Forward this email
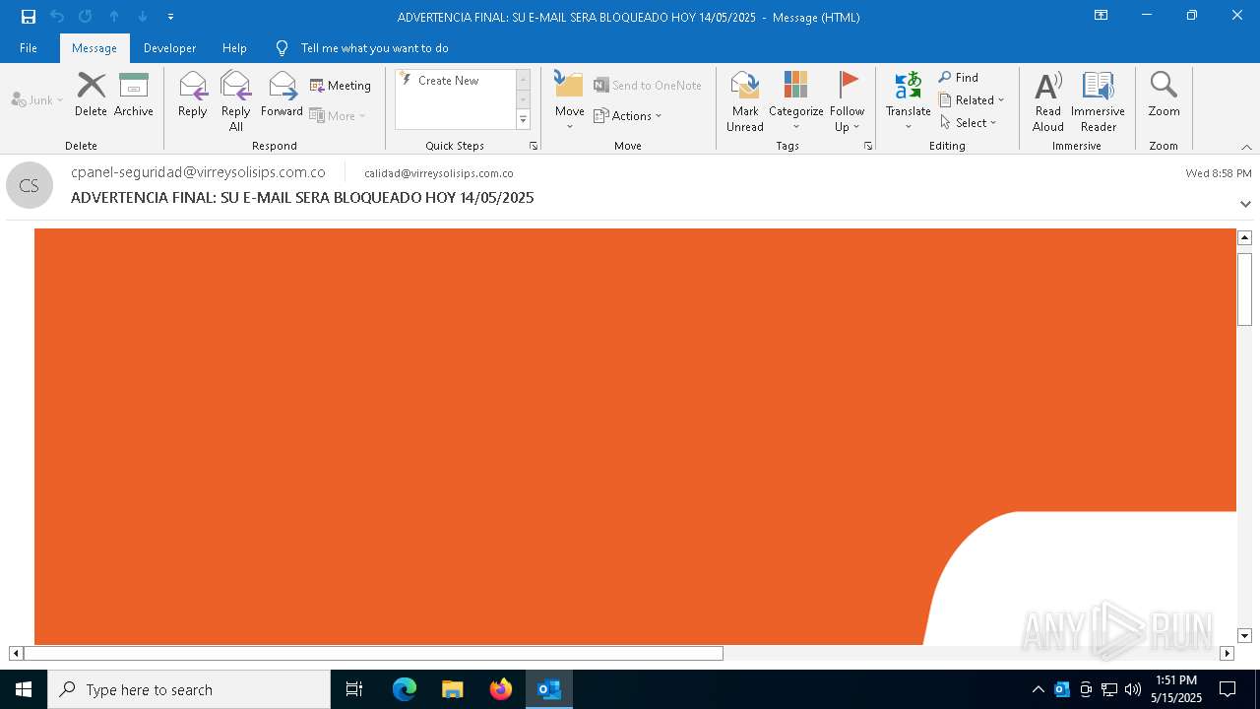 point(282,96)
